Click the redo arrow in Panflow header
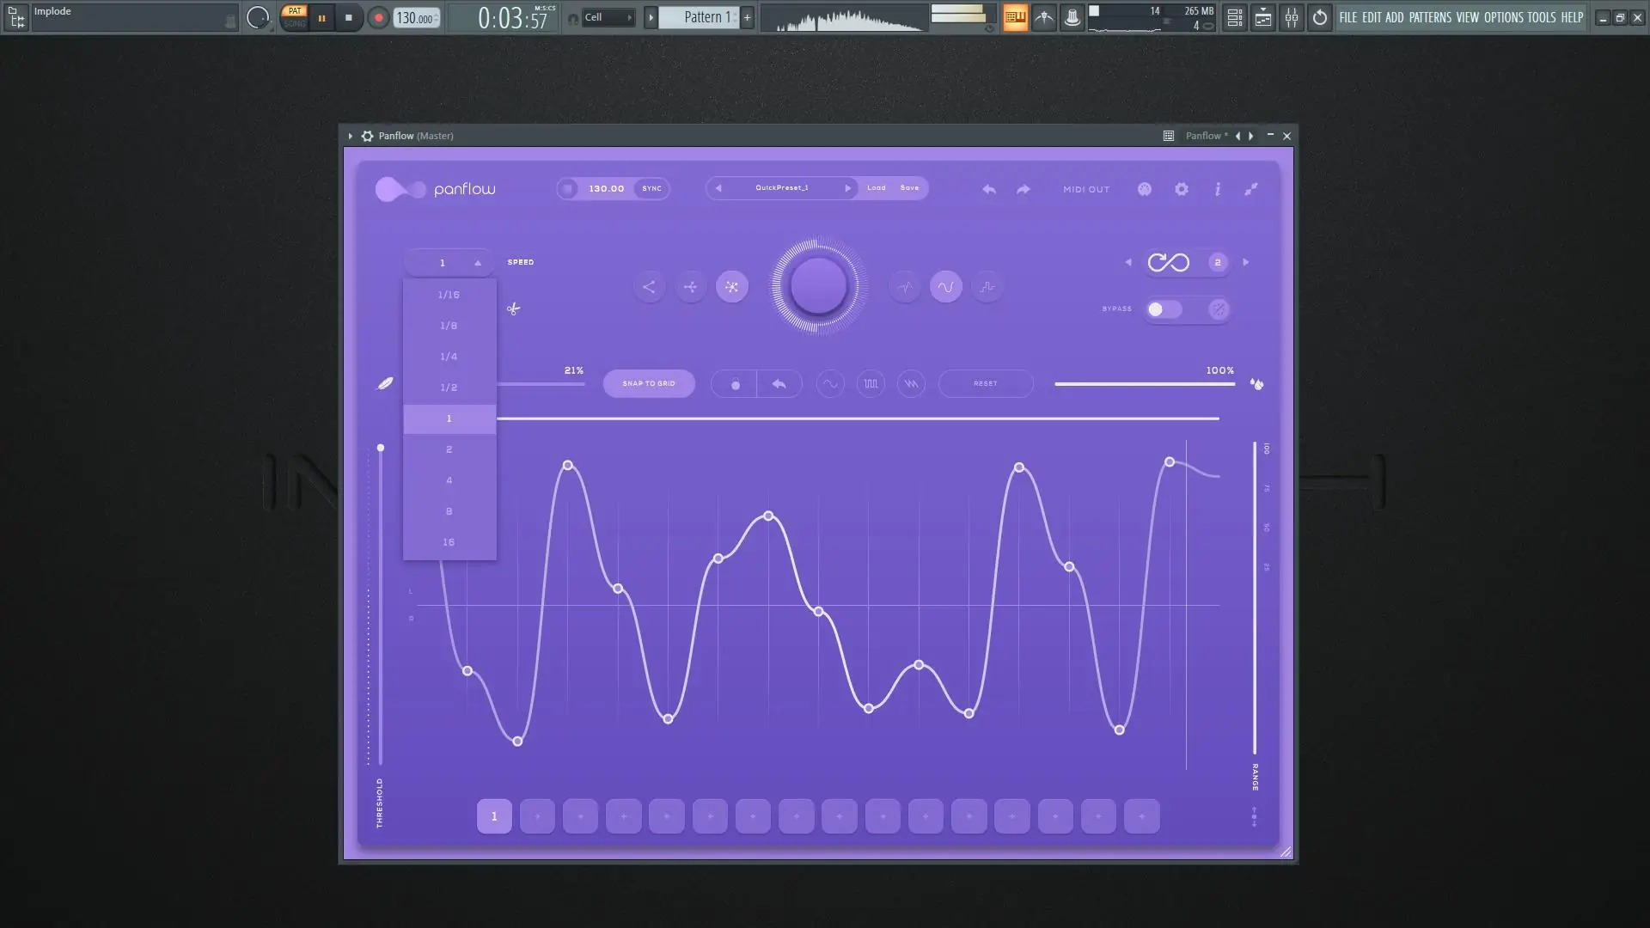1650x928 pixels. (1023, 189)
